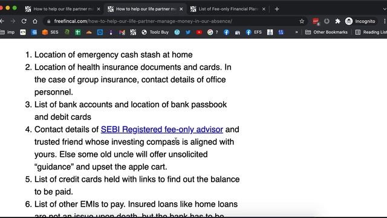Open the Gmail bookmark icon
Viewport: 387px width, 218px height.
coord(122,32)
